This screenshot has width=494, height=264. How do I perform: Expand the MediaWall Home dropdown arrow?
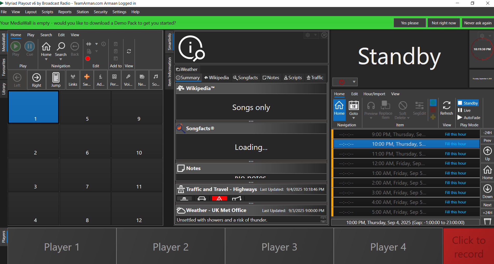[46, 60]
